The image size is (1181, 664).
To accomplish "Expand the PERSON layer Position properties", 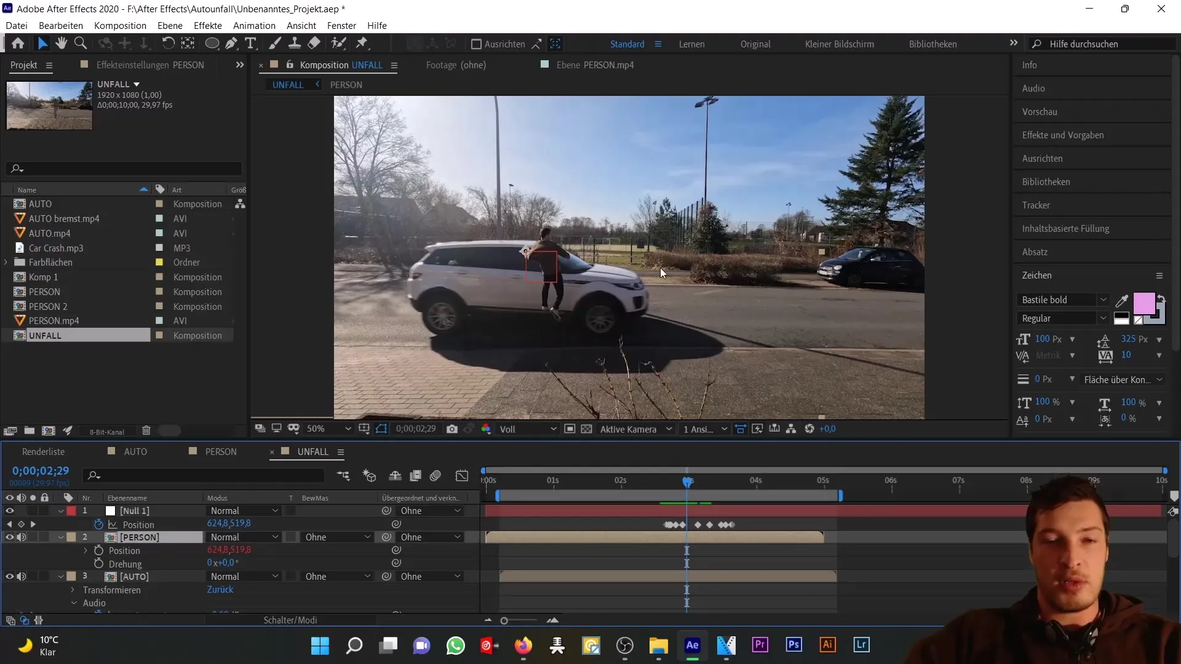I will point(86,550).
